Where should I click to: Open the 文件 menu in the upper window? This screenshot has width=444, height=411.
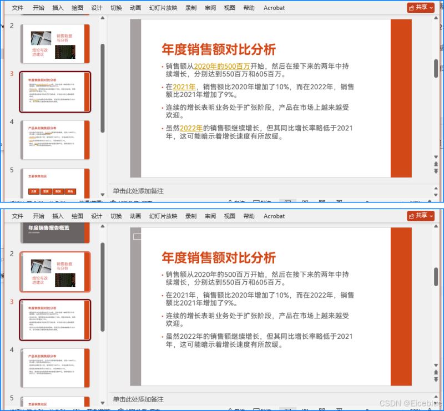tap(17, 8)
